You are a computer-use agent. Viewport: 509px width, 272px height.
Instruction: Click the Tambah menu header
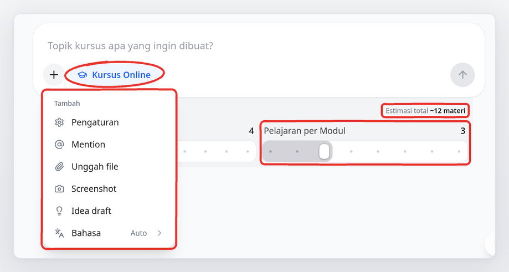coord(67,103)
